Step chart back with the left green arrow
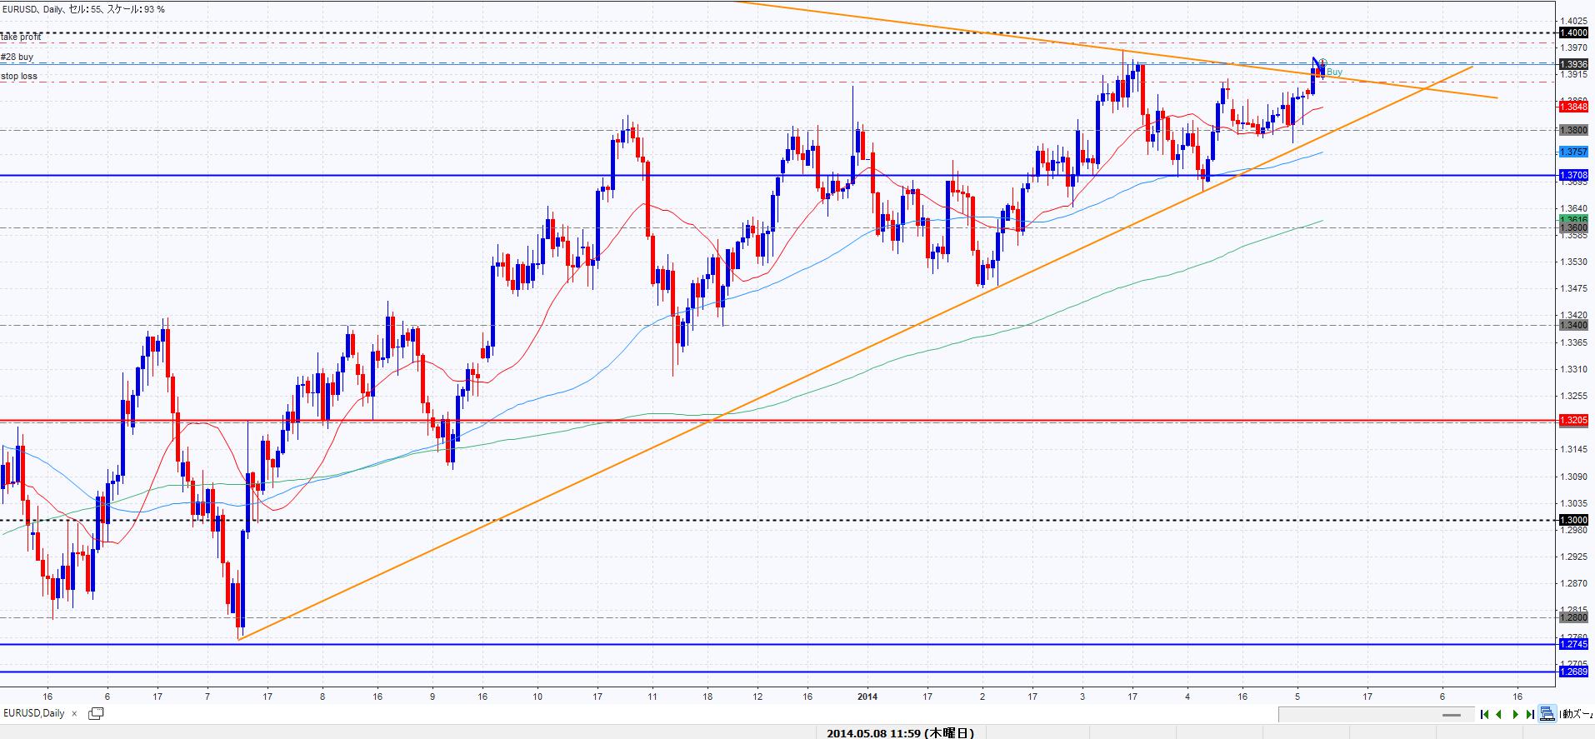This screenshot has height=739, width=1595. pos(1499,714)
